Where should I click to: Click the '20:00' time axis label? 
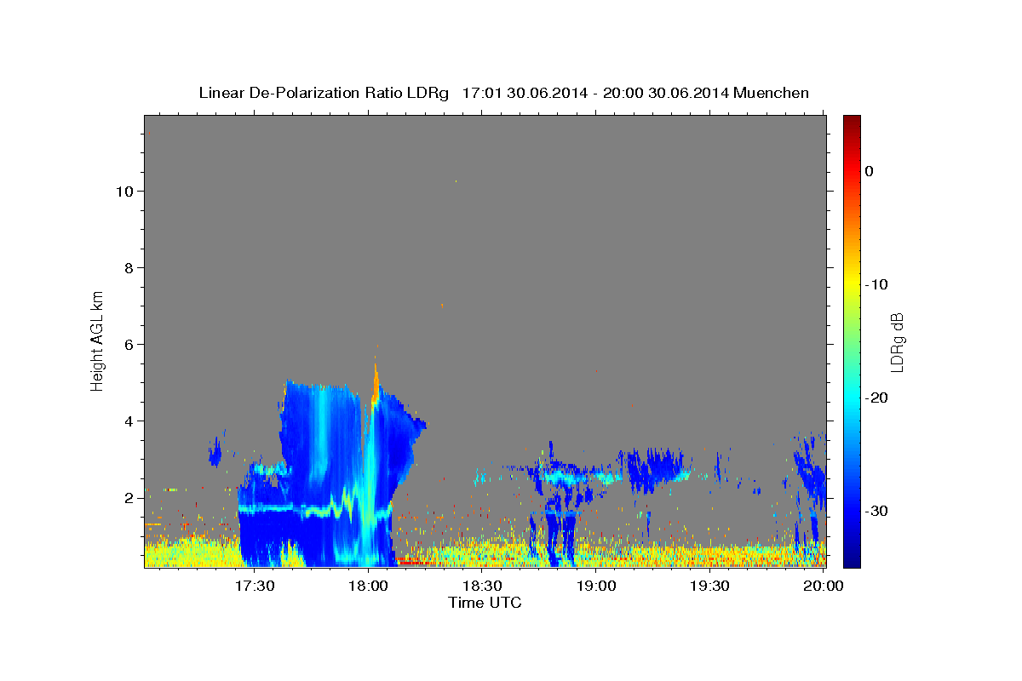pos(824,586)
